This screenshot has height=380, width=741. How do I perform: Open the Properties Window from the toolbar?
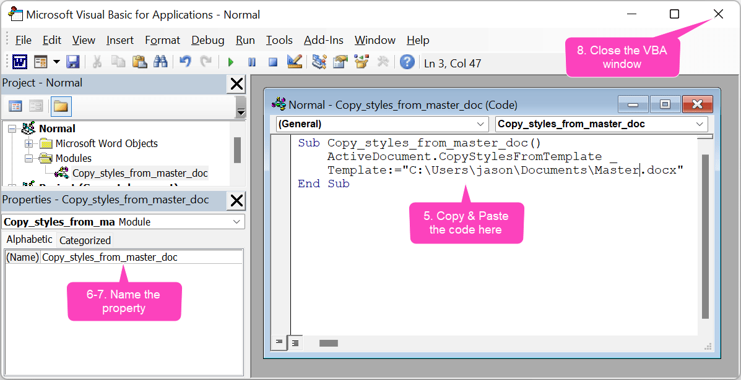pyautogui.click(x=340, y=62)
